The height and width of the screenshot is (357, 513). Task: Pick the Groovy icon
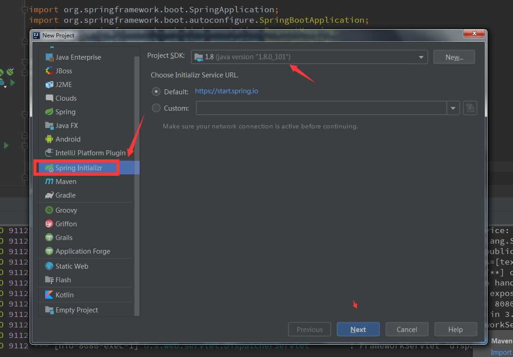coord(49,210)
